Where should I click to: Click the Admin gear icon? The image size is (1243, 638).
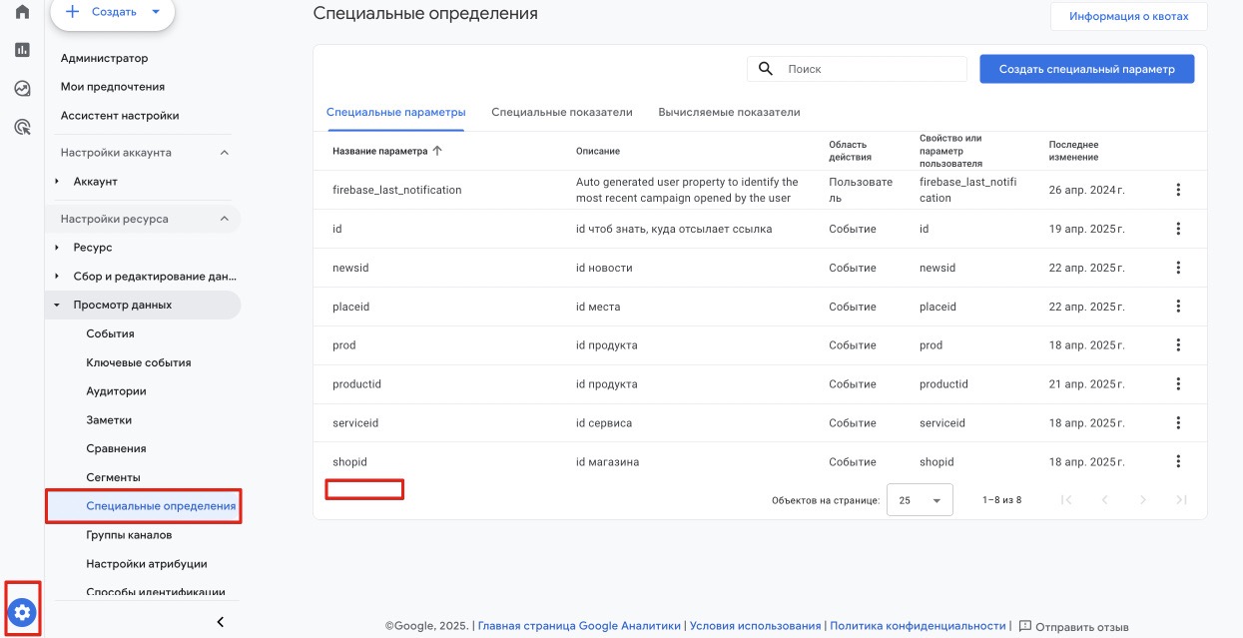22,612
